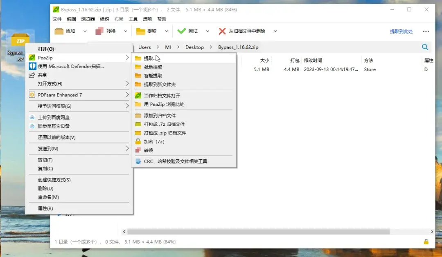Click the search magnifier in address bar

click(x=425, y=47)
